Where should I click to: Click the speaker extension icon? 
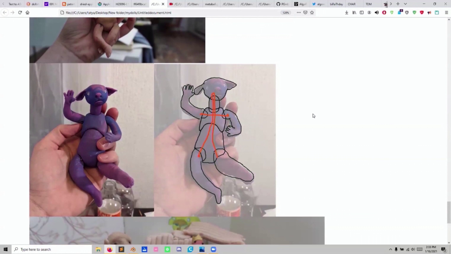[377, 13]
